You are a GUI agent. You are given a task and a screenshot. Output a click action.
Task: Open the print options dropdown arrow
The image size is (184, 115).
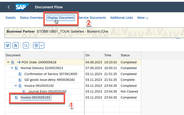point(42,45)
